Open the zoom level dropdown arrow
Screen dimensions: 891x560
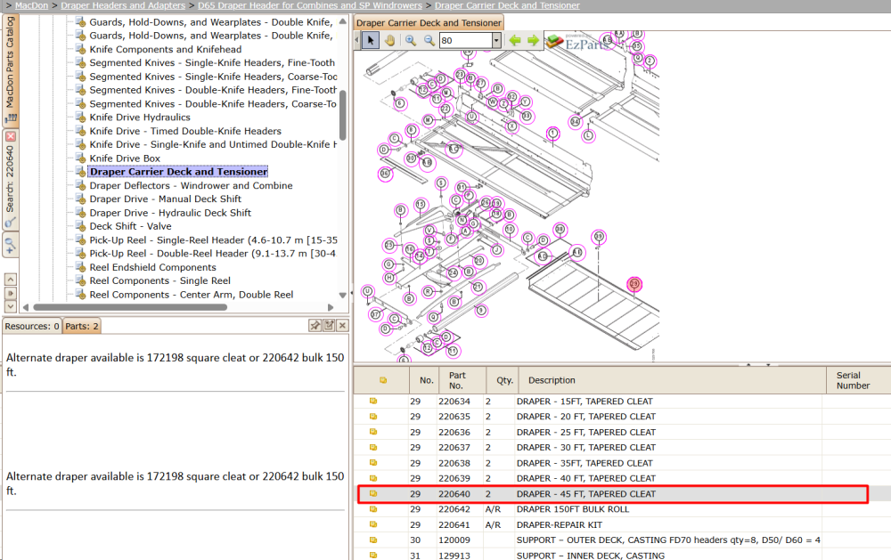pyautogui.click(x=496, y=40)
